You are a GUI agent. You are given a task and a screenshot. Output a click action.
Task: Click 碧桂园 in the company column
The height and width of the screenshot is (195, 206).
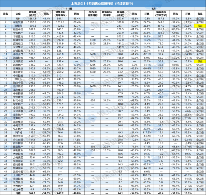[18, 26]
